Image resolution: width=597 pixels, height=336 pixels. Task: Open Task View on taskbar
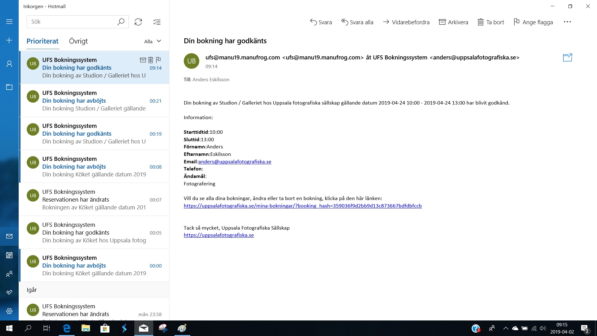[x=47, y=328]
